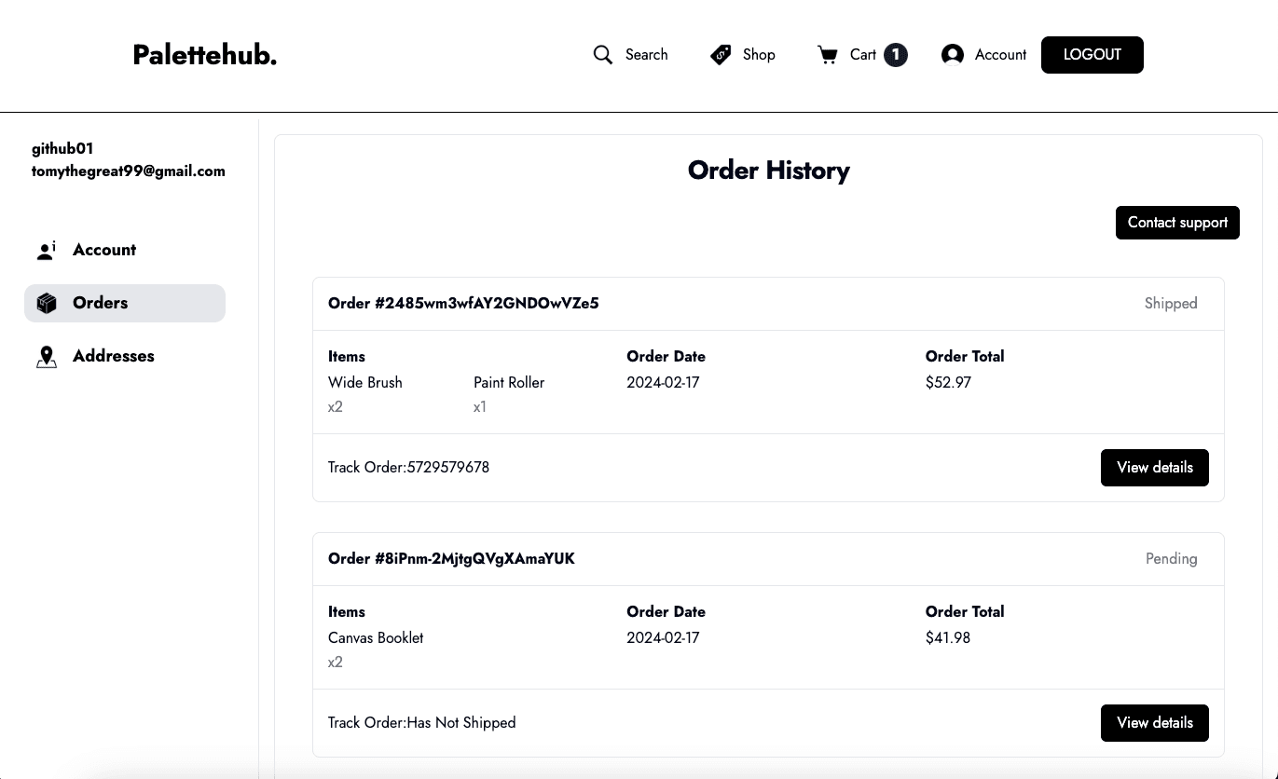Click the Addresses map pin icon
Image resolution: width=1278 pixels, height=779 pixels.
coord(47,357)
